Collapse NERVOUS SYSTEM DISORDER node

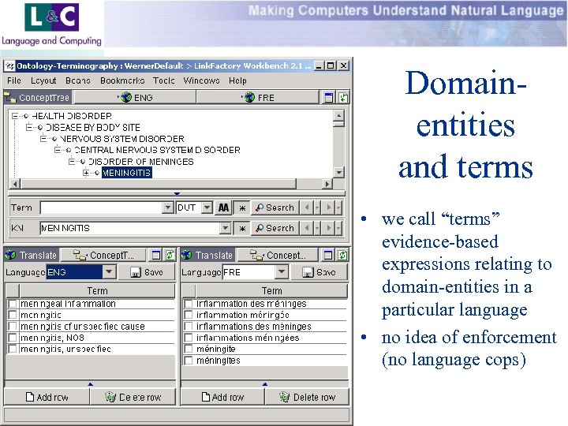pos(43,138)
